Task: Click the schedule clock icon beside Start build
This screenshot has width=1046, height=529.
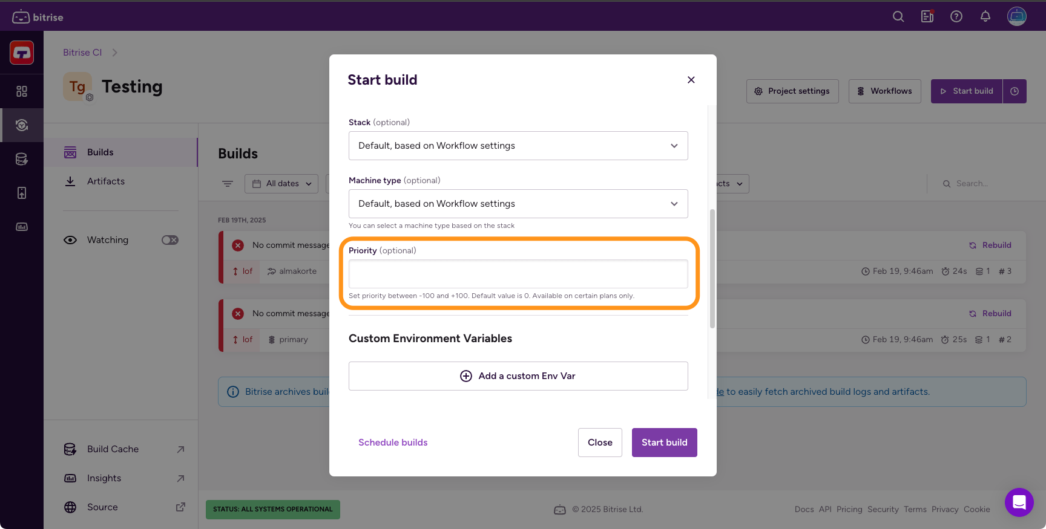Action: click(1015, 91)
